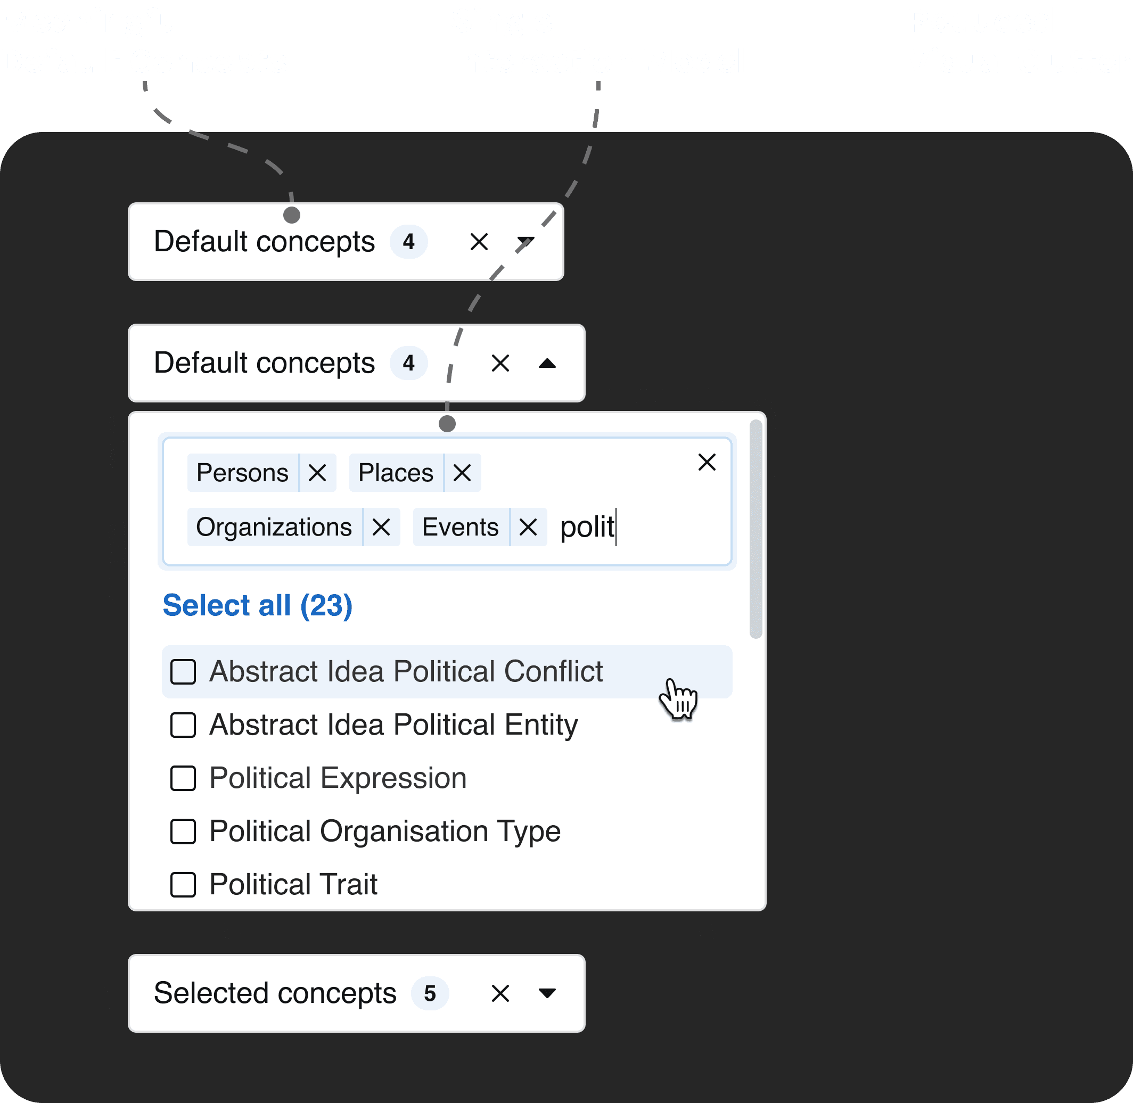The image size is (1133, 1103).
Task: Expand the Selected concepts dropdown
Action: pos(547,993)
